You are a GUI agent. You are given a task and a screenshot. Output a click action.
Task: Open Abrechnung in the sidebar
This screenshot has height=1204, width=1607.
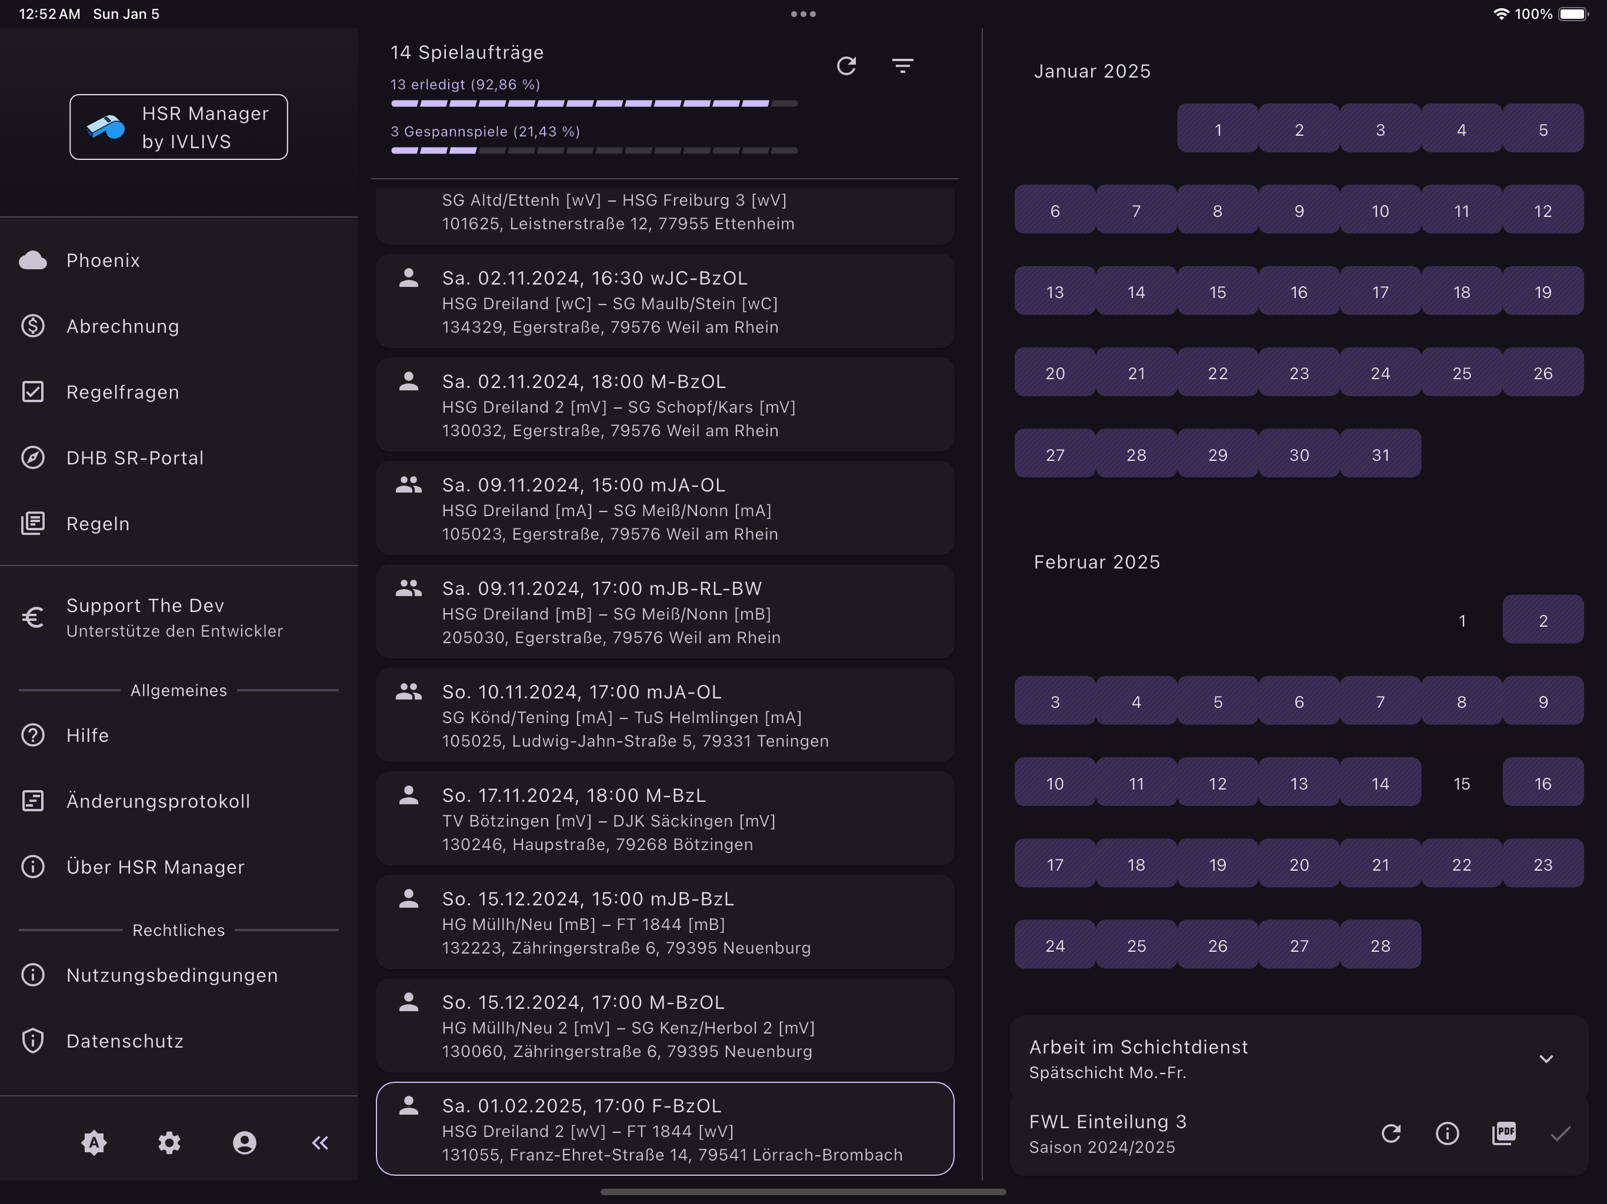pos(179,326)
